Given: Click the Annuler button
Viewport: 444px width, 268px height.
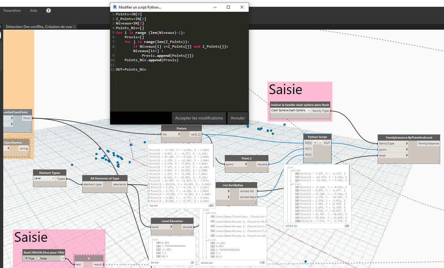Looking at the screenshot, I should click(237, 118).
